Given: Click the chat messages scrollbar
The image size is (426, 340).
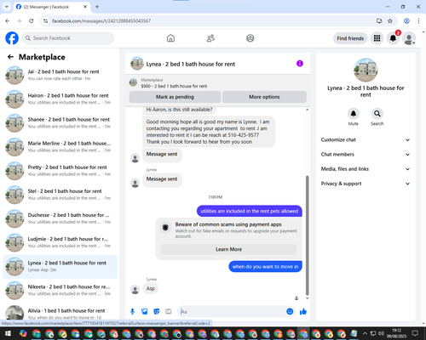Looking at the screenshot, I should 307,235.
